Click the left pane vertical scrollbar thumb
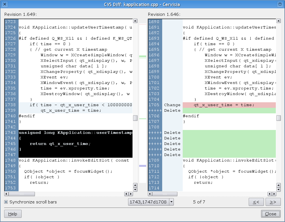The height and width of the screenshot is (222, 285). pyautogui.click(x=135, y=118)
